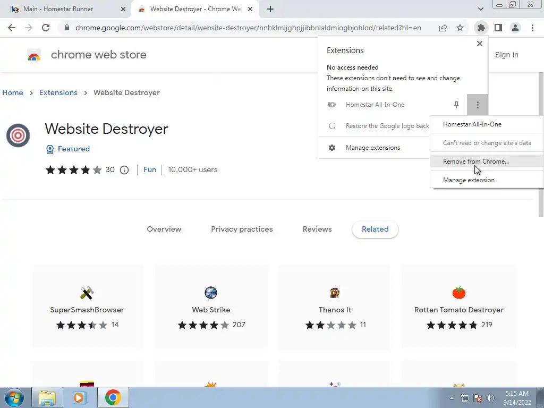The image size is (544, 408).
Task: Open the Rotten Tomato Destroyer card title
Action: tap(458, 310)
